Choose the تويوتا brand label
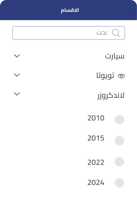The height and width of the screenshot is (200, 137). click(x=105, y=76)
